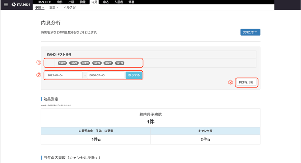The image size is (301, 163).
Task: Click ITANDI テスト物件 property name
Action: pos(59,54)
